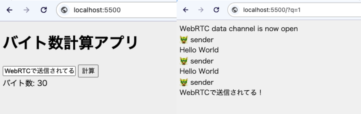This screenshot has height=114, width=361.
Task: Click the バイト数計算アプリ heading
Action: [x=71, y=43]
